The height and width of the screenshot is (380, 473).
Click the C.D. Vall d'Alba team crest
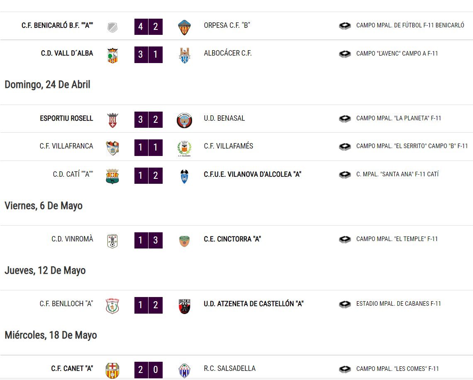[112, 56]
